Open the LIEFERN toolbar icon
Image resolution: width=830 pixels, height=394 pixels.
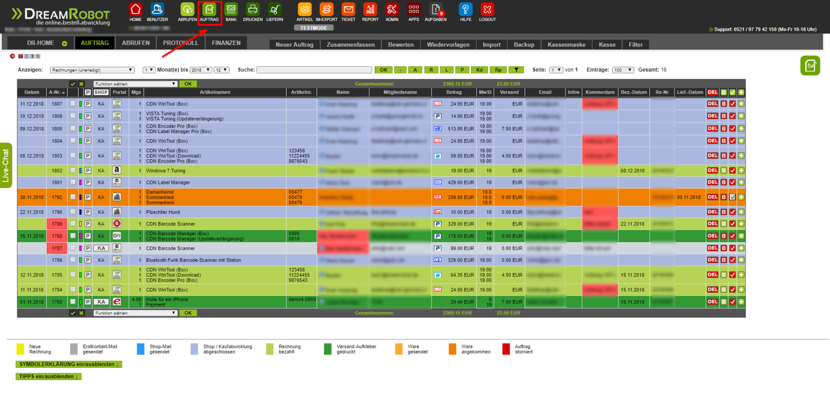point(275,9)
